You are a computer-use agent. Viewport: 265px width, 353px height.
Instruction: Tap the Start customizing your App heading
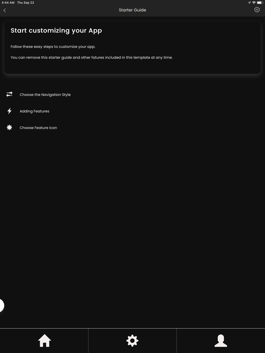56,31
